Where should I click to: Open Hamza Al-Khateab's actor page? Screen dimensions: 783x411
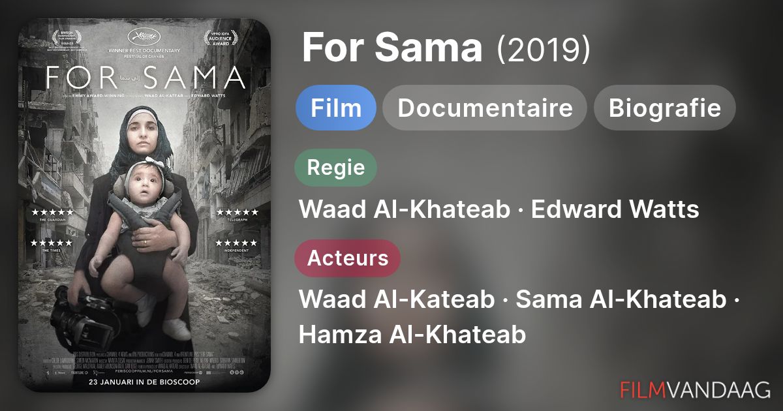click(412, 335)
